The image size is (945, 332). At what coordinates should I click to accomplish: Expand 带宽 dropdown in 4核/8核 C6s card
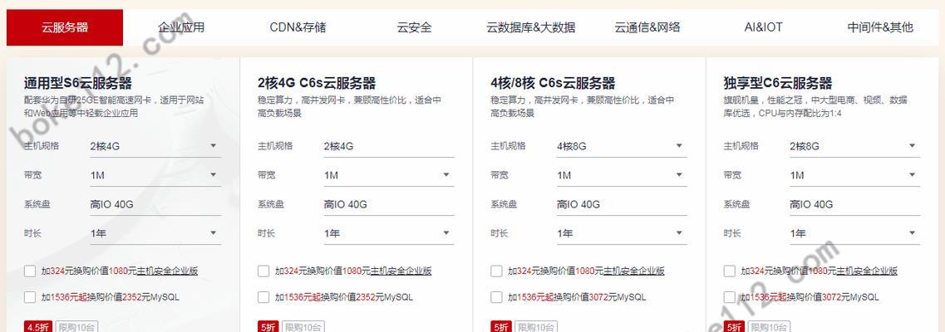point(622,175)
